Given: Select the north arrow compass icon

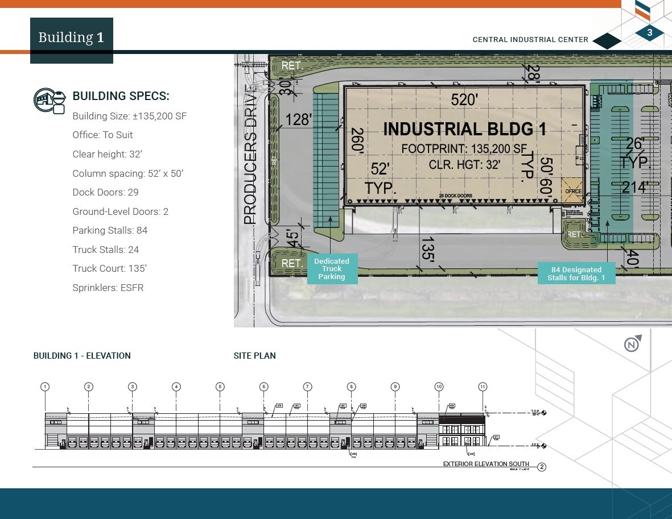Looking at the screenshot, I should click(632, 343).
